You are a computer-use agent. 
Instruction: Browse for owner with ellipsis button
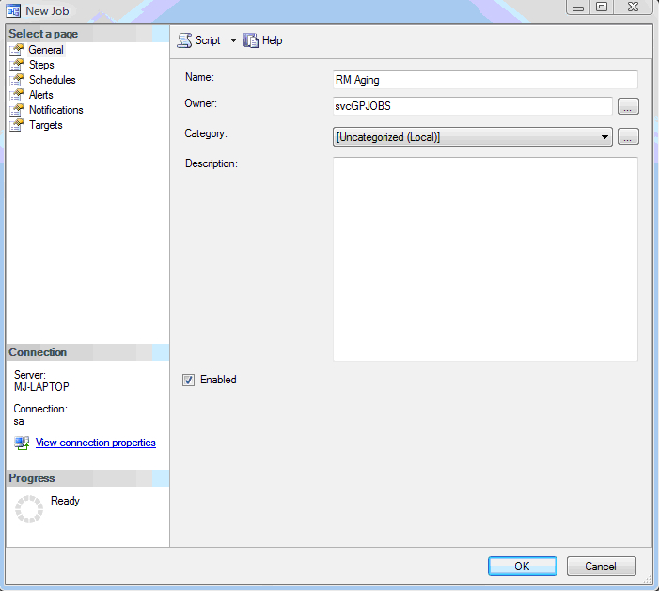(628, 106)
